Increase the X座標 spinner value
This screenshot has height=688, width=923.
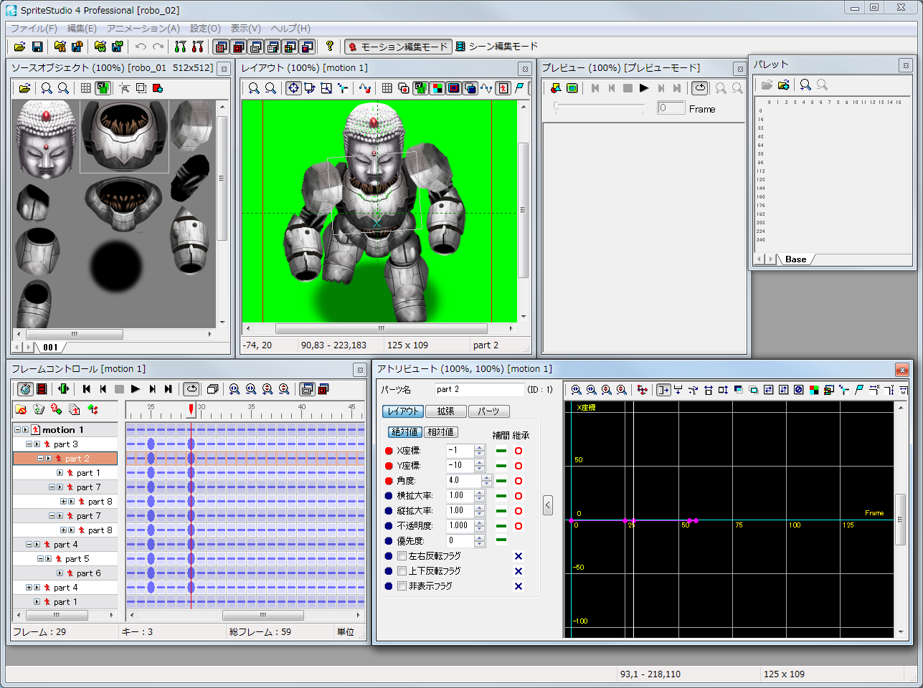(x=480, y=448)
